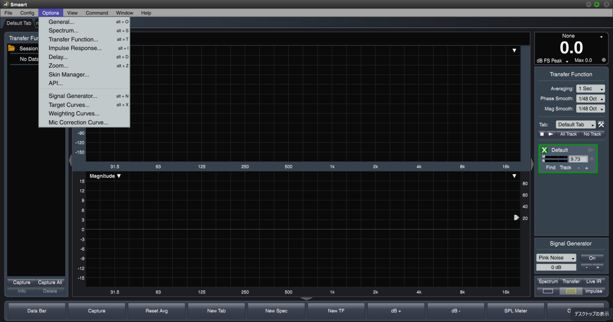Stop all measurements with the square button
Viewport: 613px width, 322px height.
pos(542,134)
